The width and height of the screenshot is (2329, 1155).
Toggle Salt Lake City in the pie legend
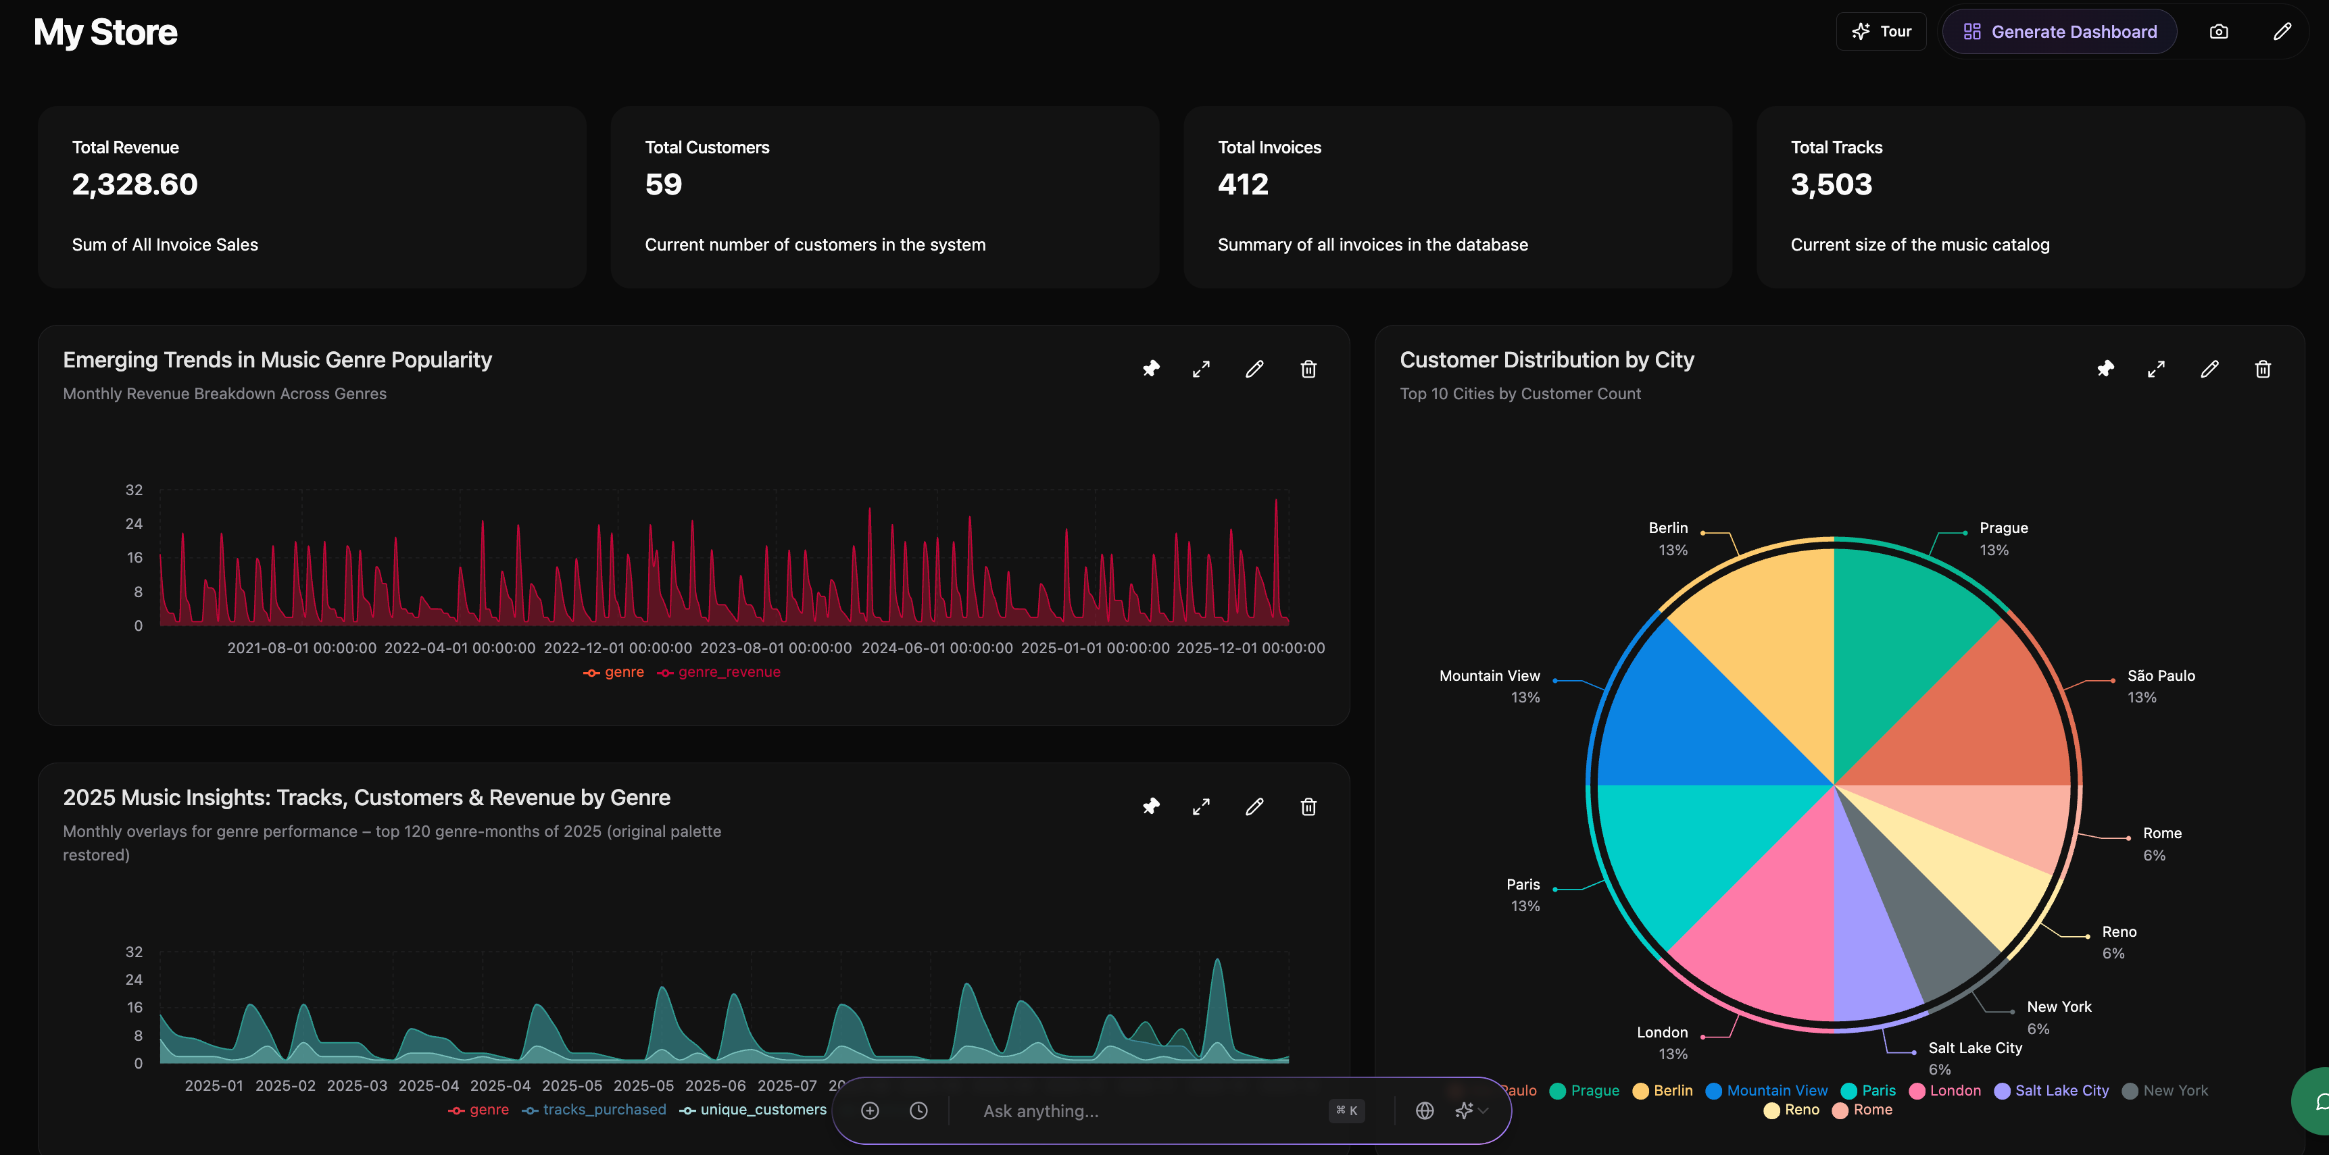tap(2051, 1091)
